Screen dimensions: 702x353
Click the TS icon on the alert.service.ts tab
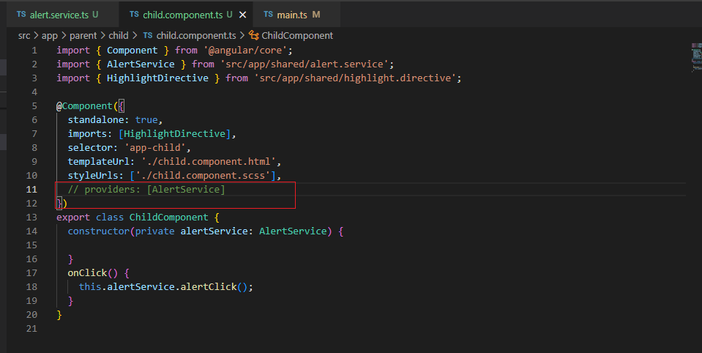point(20,15)
